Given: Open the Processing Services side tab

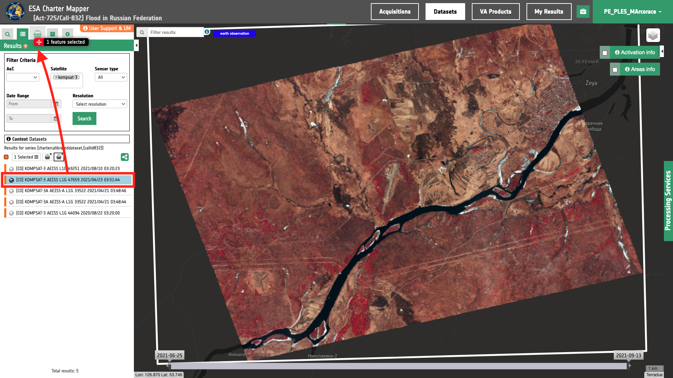Looking at the screenshot, I should (668, 201).
